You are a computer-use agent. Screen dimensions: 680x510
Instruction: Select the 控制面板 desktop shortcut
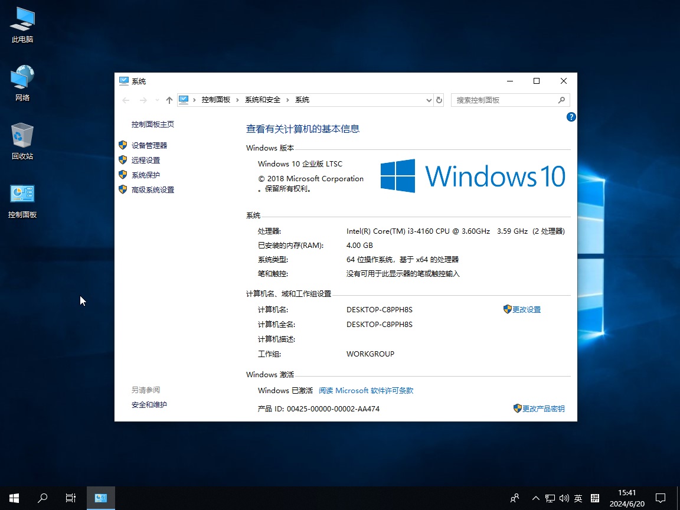tap(22, 201)
